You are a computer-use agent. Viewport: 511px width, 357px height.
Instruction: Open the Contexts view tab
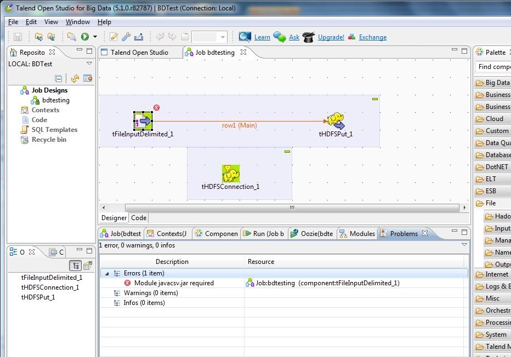coord(167,234)
